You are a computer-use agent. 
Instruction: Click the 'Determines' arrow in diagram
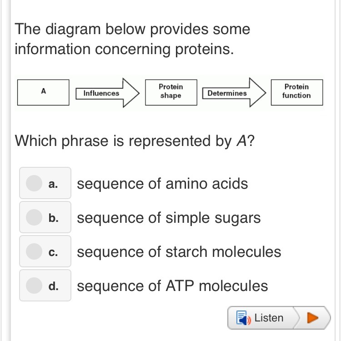coord(233,93)
